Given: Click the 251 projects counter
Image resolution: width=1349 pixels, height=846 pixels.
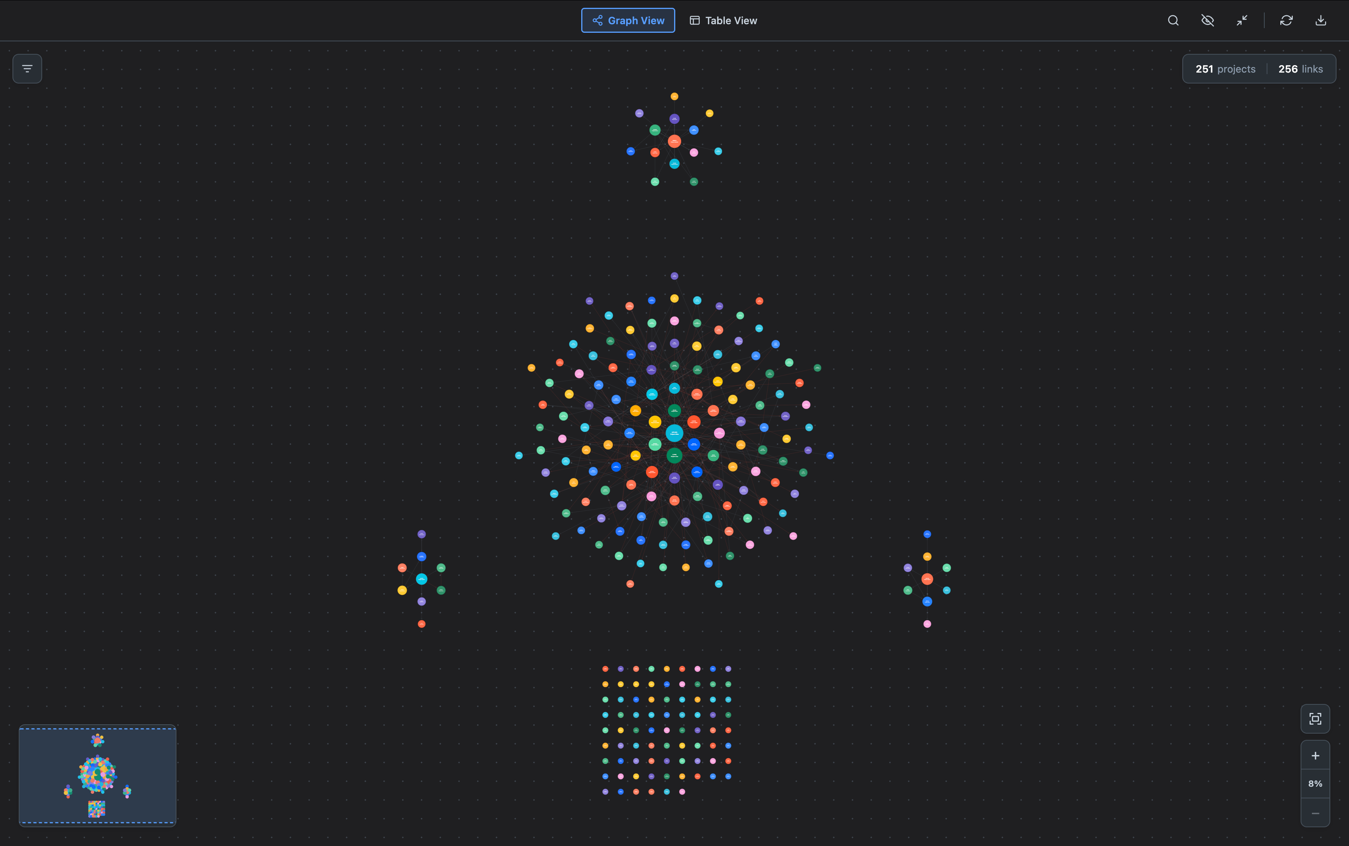Looking at the screenshot, I should coord(1225,69).
